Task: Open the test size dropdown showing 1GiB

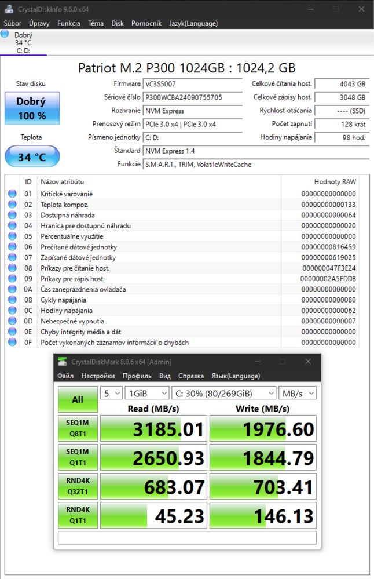Action: pyautogui.click(x=147, y=394)
